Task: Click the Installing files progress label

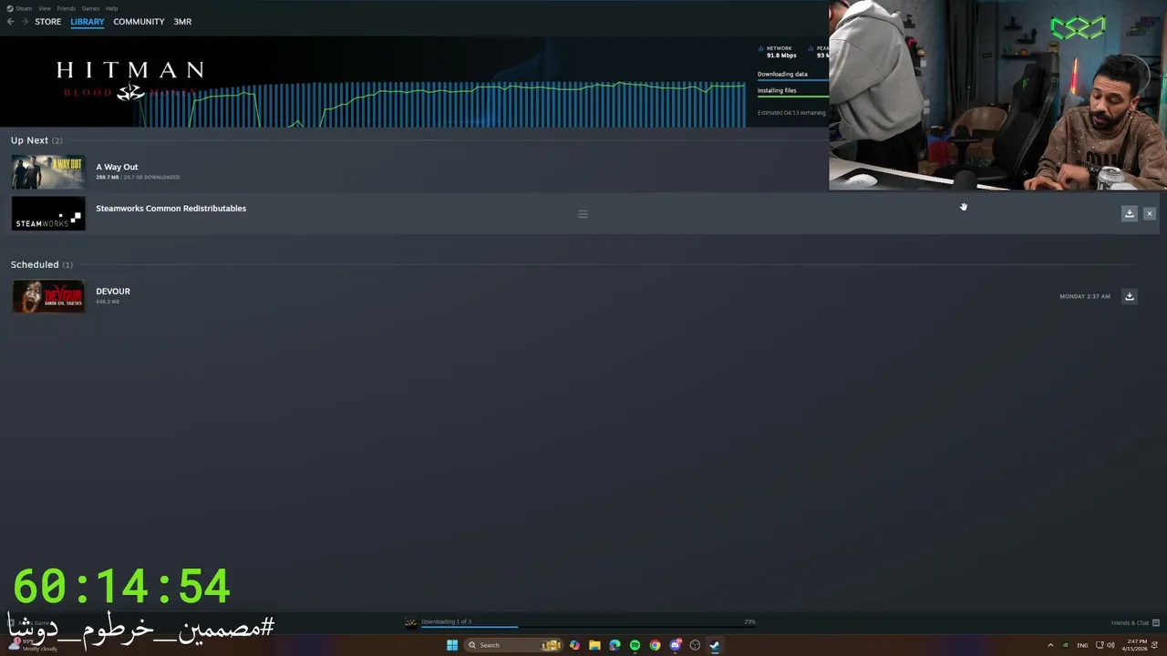Action: pyautogui.click(x=777, y=90)
